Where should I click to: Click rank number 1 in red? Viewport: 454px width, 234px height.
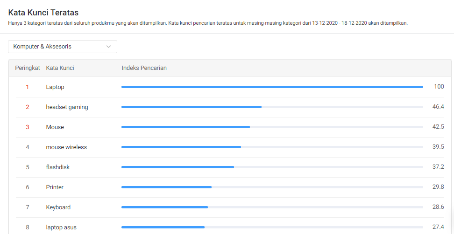[28, 87]
